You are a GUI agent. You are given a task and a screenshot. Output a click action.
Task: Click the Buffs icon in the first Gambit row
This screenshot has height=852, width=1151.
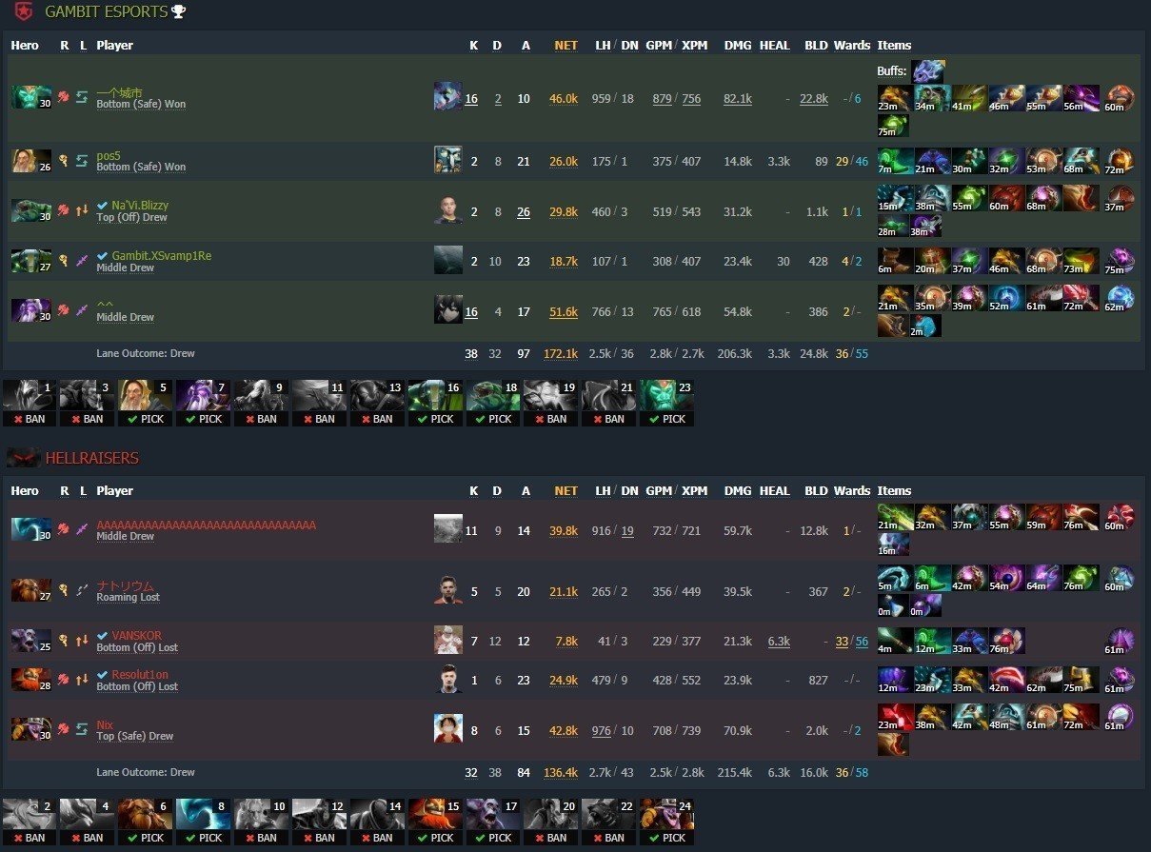[928, 71]
